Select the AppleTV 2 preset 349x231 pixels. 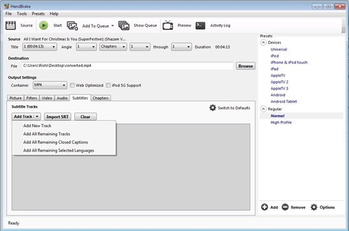279,82
